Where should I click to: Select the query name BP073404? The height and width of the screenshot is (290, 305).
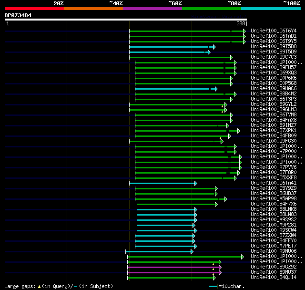tap(18, 15)
